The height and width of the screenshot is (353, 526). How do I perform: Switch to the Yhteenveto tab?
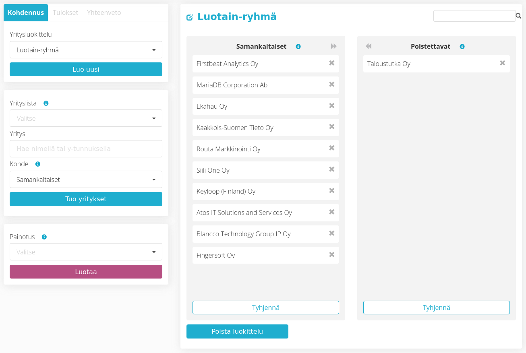[x=104, y=12]
